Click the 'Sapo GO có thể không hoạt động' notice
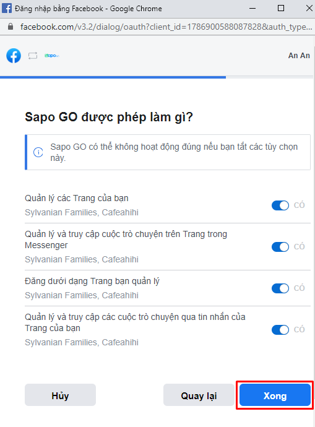The height and width of the screenshot is (427, 315). pos(168,152)
